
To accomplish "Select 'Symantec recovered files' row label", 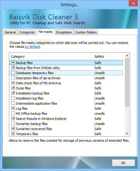I will point(34,129).
